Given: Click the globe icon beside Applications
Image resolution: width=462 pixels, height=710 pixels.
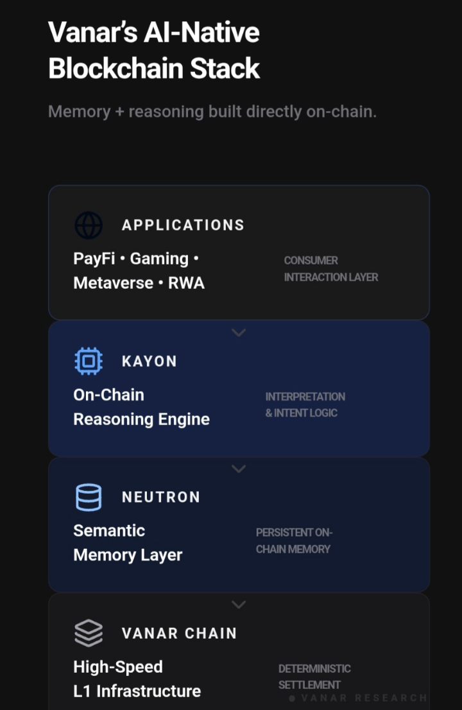Looking at the screenshot, I should click(89, 225).
